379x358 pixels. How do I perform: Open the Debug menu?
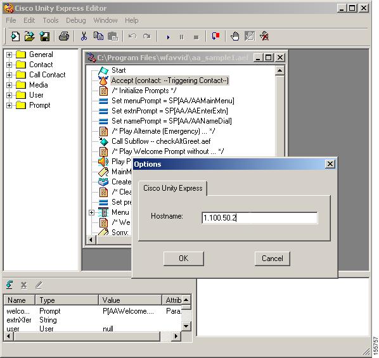click(x=76, y=20)
